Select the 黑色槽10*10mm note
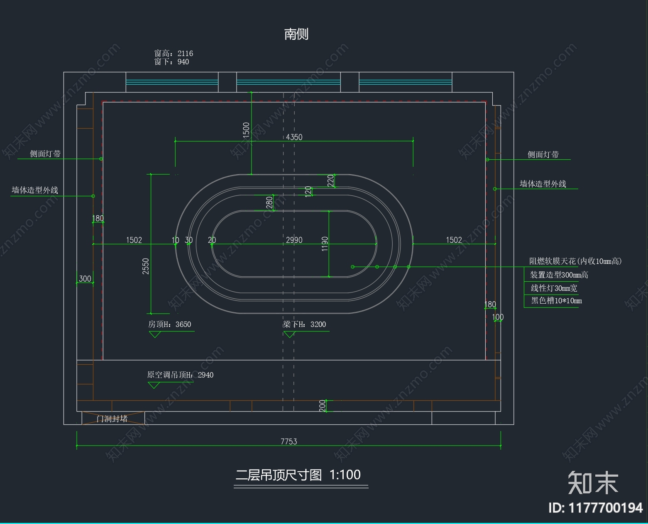This screenshot has height=524, width=648. 556,300
